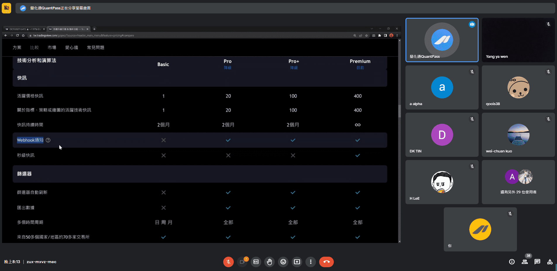Click the 篩選器 section header
The image size is (557, 271).
pos(200,174)
